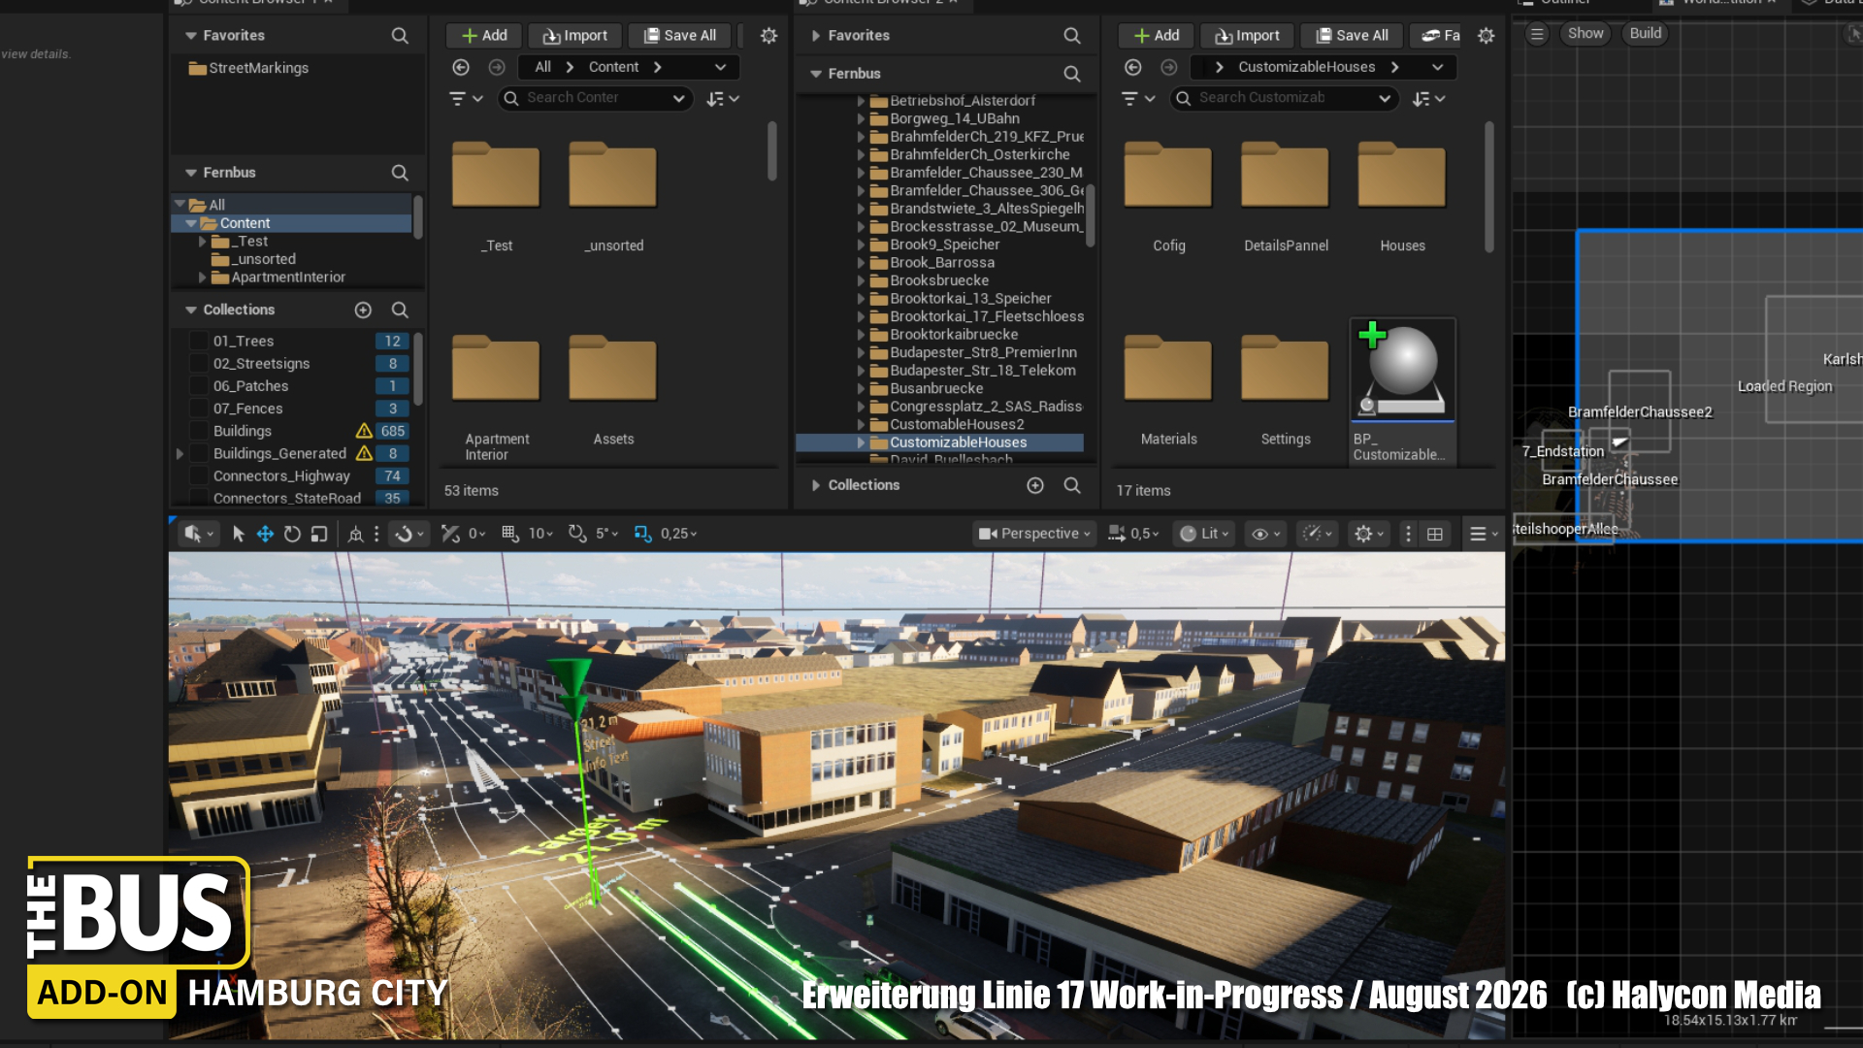Click Add in Content Browser 1
Image resolution: width=1863 pixels, height=1048 pixels.
coord(484,36)
